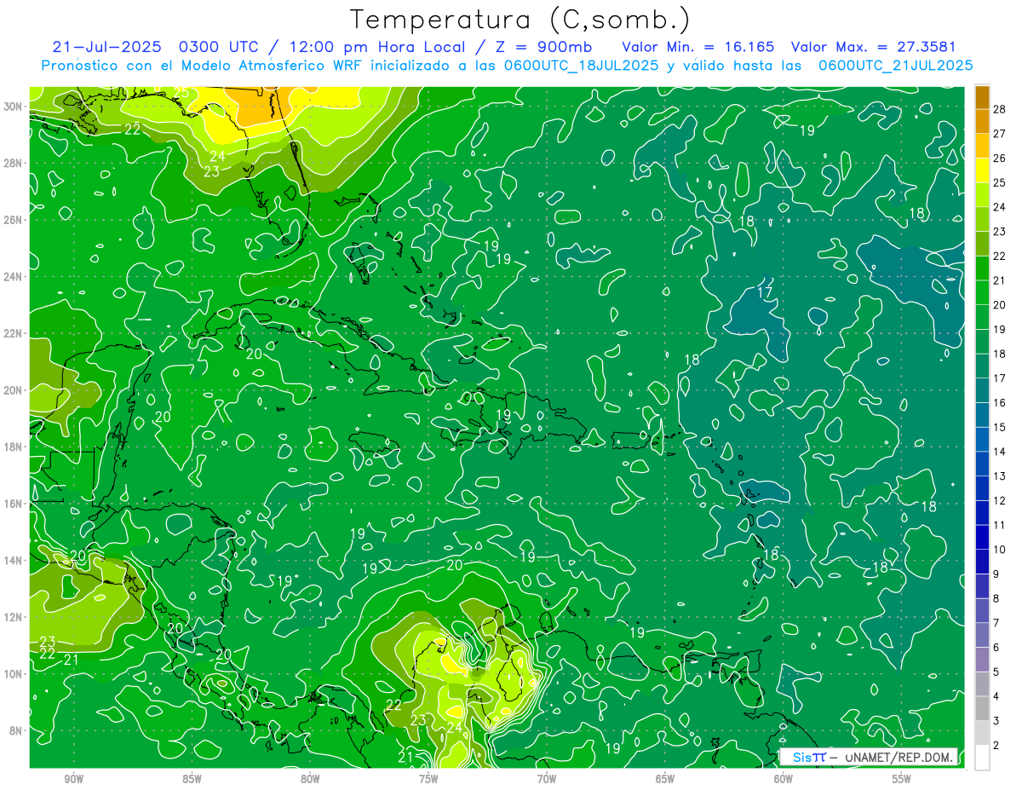Click the 20N latitude axis label
This screenshot has height=790, width=1022.
tap(14, 390)
